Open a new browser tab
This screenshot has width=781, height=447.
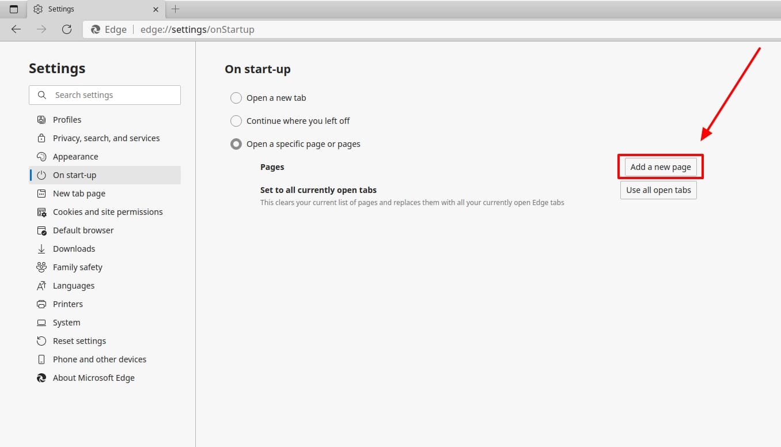pos(176,9)
